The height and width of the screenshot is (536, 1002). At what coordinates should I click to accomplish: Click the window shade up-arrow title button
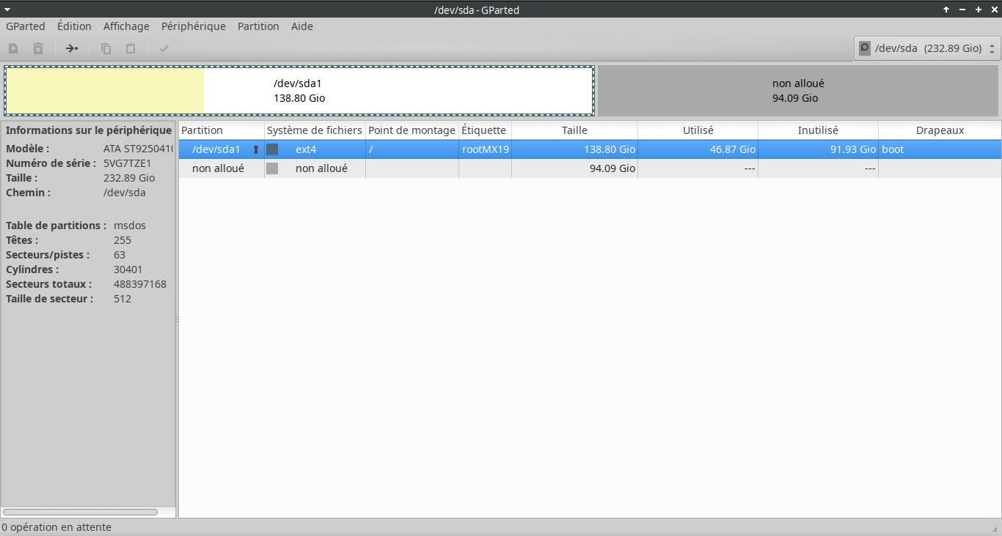pos(946,10)
